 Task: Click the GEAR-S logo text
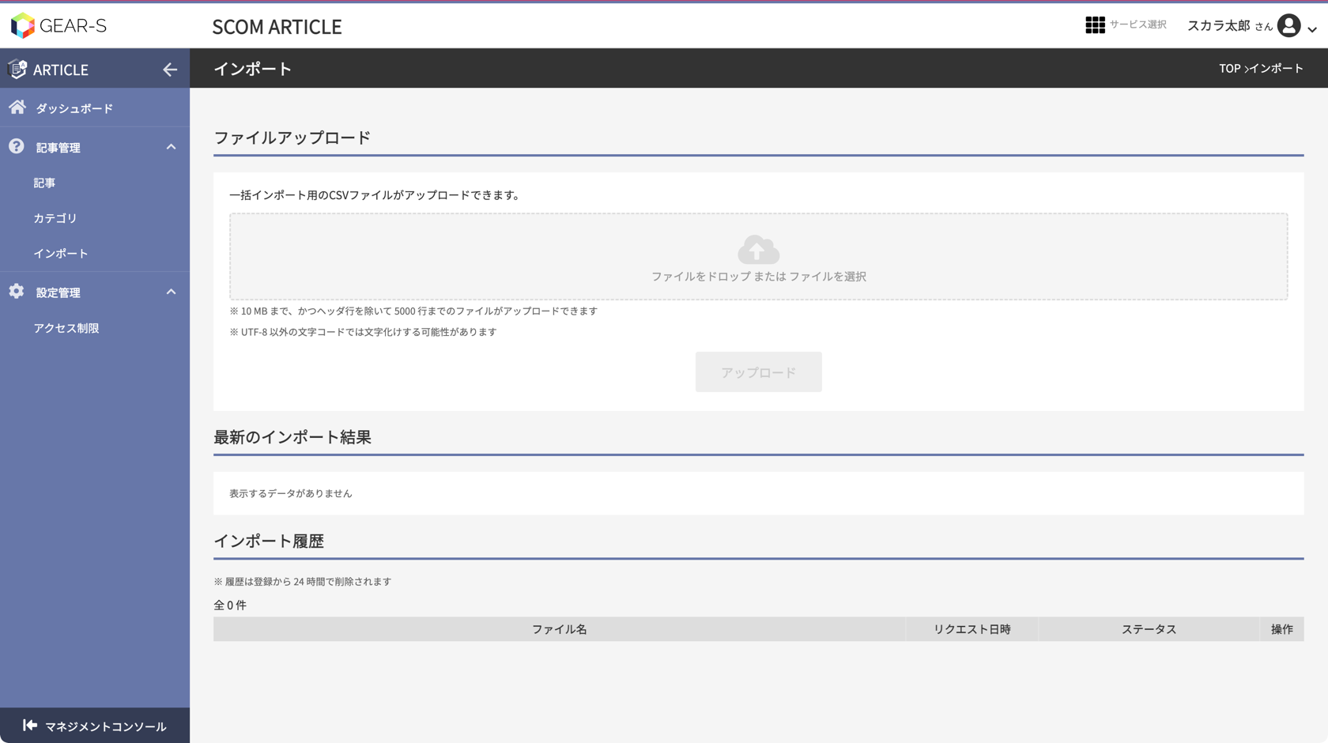coord(73,26)
